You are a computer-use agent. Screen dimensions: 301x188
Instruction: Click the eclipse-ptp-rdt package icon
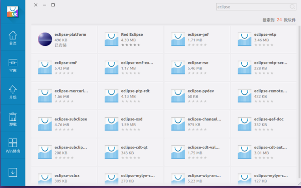111,96
